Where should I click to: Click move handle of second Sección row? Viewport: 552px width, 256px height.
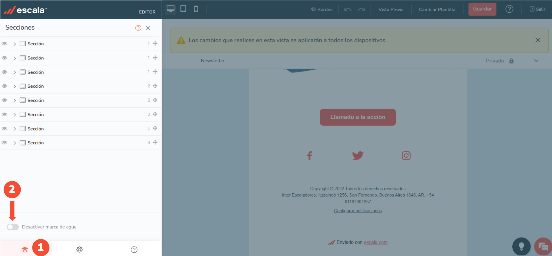(x=155, y=57)
